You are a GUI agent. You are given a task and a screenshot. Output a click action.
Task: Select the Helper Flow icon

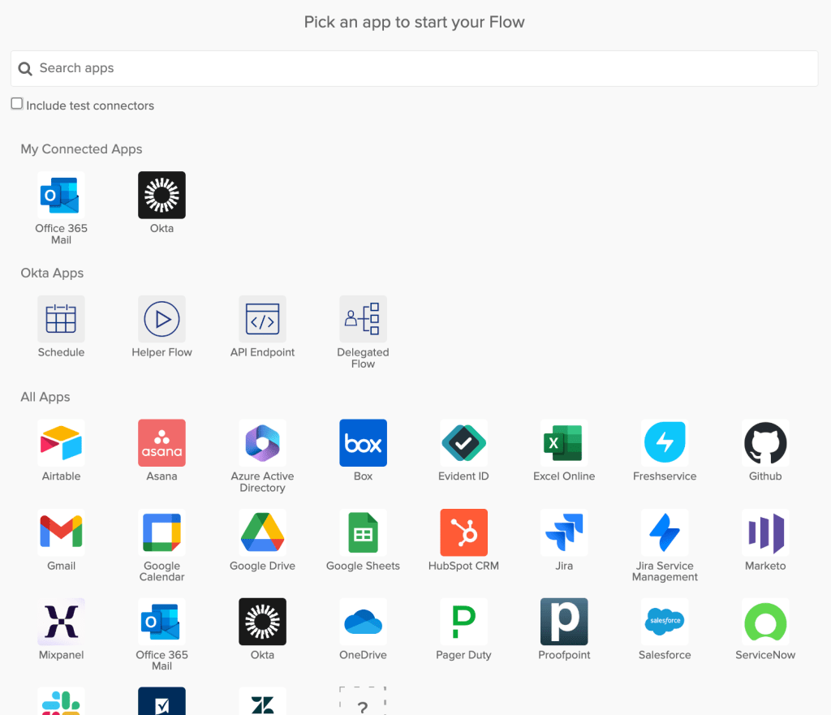(x=161, y=319)
